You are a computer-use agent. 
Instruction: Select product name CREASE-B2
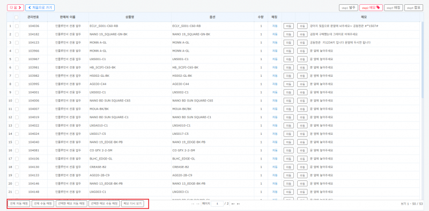tap(98, 167)
